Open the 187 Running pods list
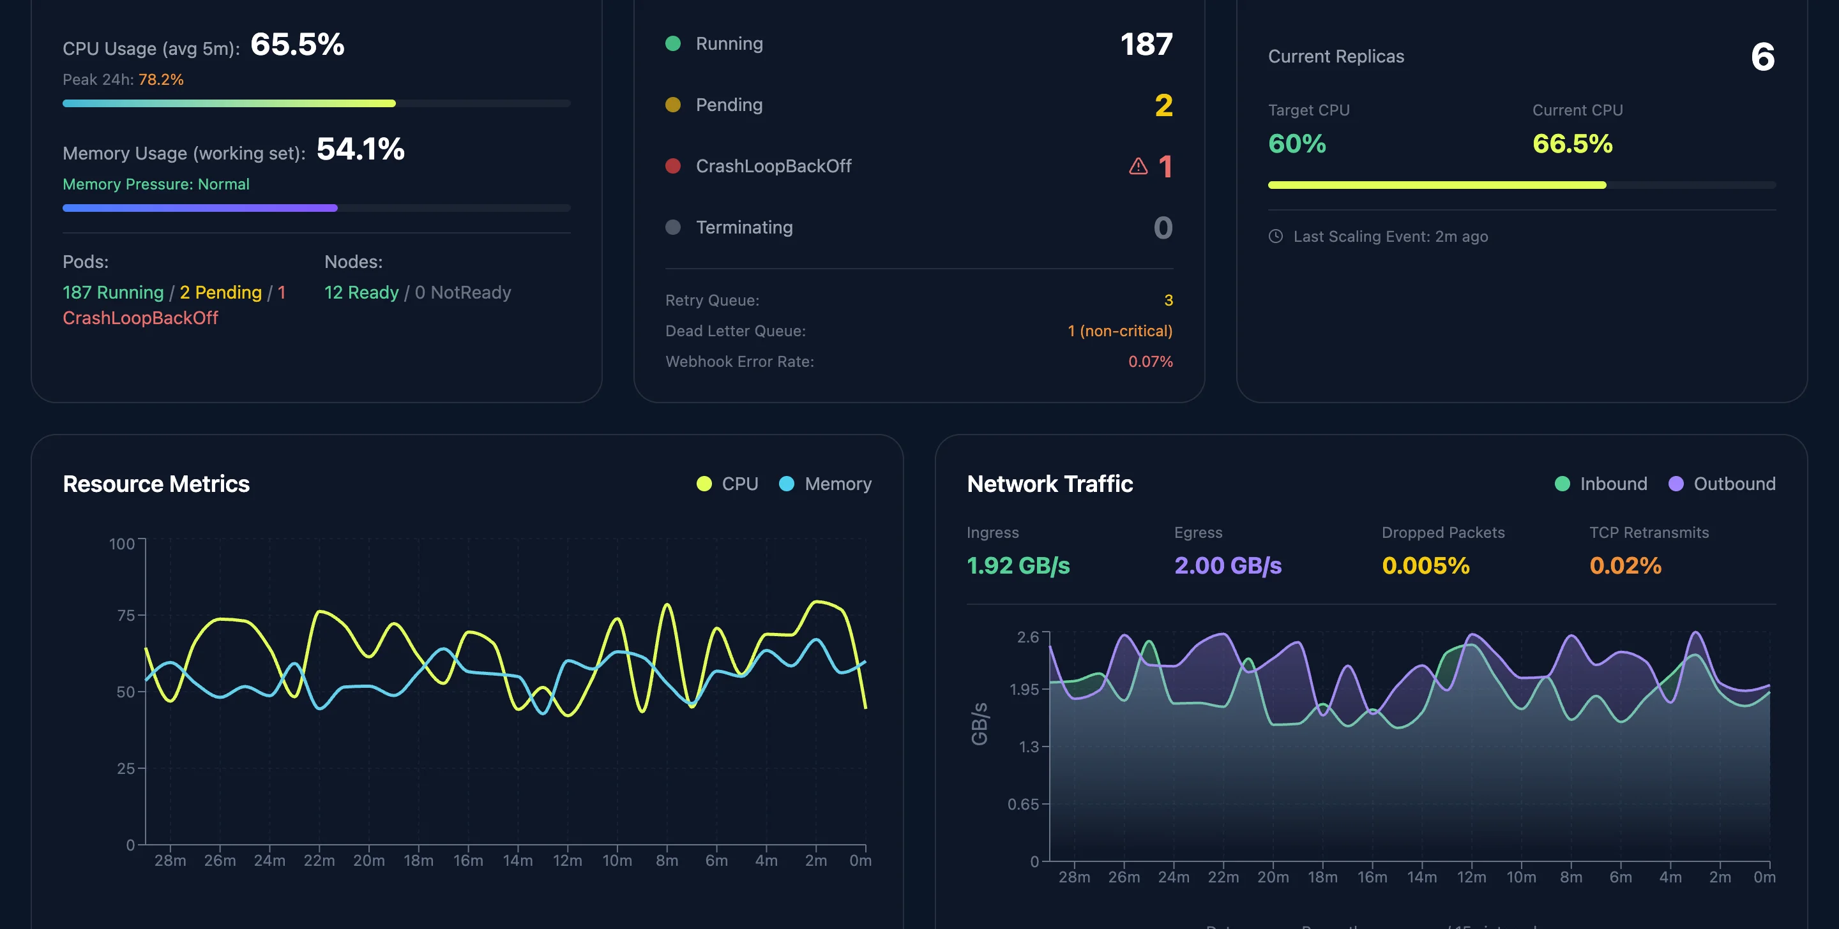The image size is (1839, 929). (x=114, y=292)
